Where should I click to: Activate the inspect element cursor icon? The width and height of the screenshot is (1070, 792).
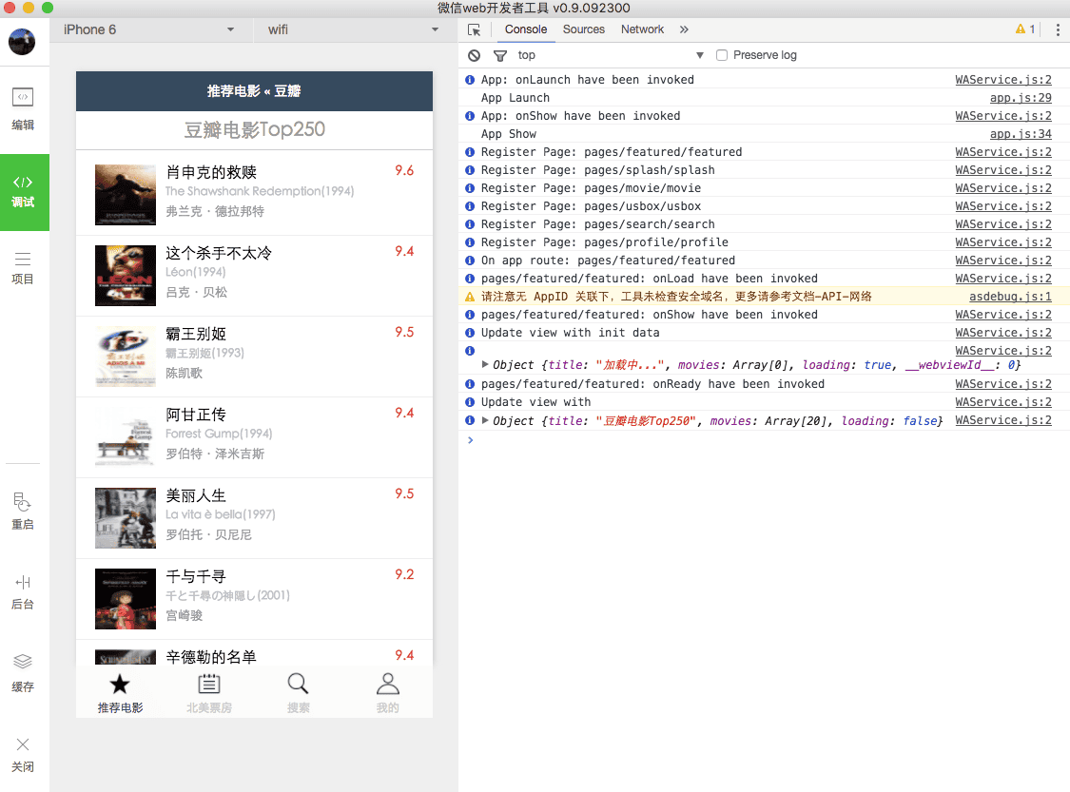pyautogui.click(x=475, y=30)
